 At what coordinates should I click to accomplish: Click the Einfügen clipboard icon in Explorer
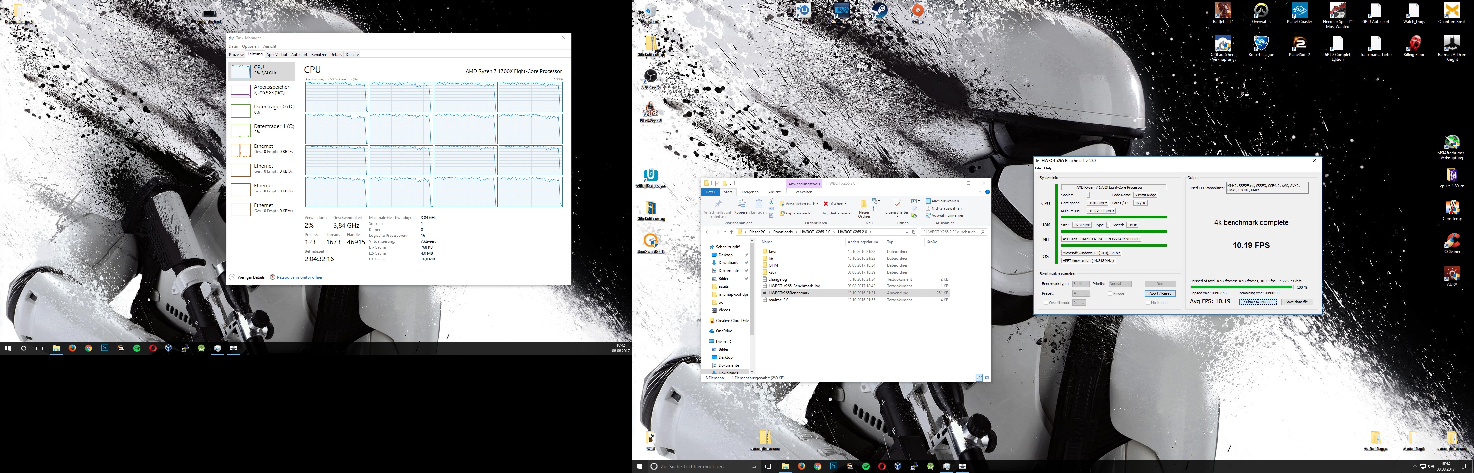tap(759, 207)
